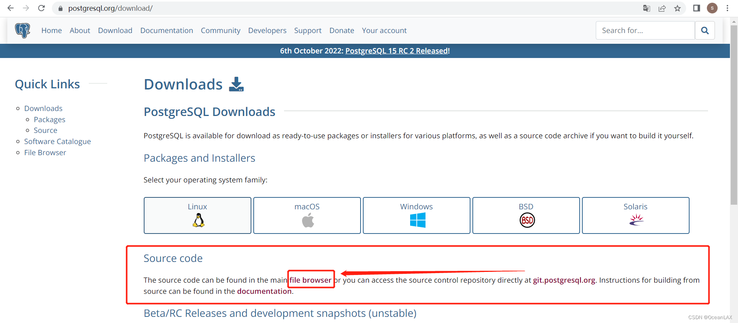Choose the macOS text label

click(307, 207)
